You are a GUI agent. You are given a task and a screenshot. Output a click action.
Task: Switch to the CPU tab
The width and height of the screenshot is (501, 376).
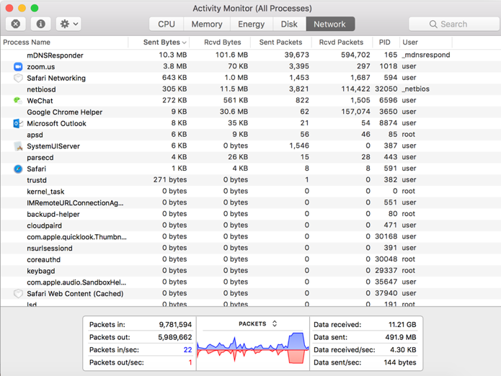pyautogui.click(x=167, y=24)
